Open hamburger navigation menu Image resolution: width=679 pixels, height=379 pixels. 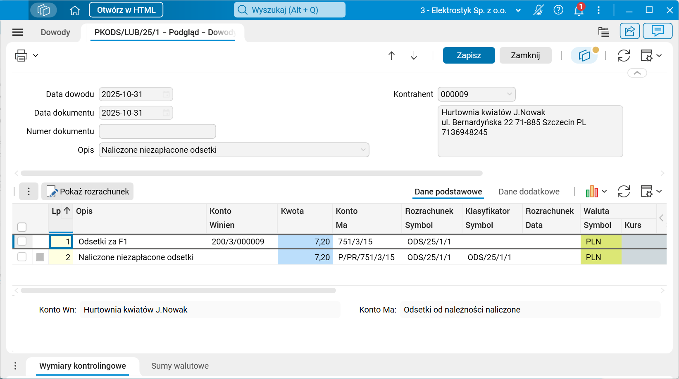pyautogui.click(x=18, y=32)
